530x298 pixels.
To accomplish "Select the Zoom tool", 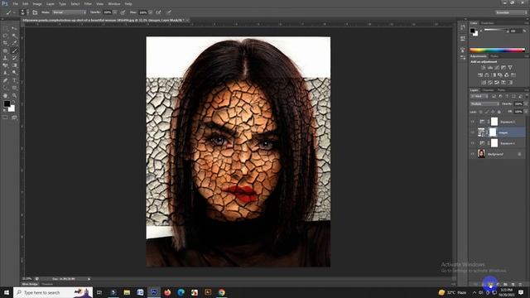I will (x=14, y=96).
